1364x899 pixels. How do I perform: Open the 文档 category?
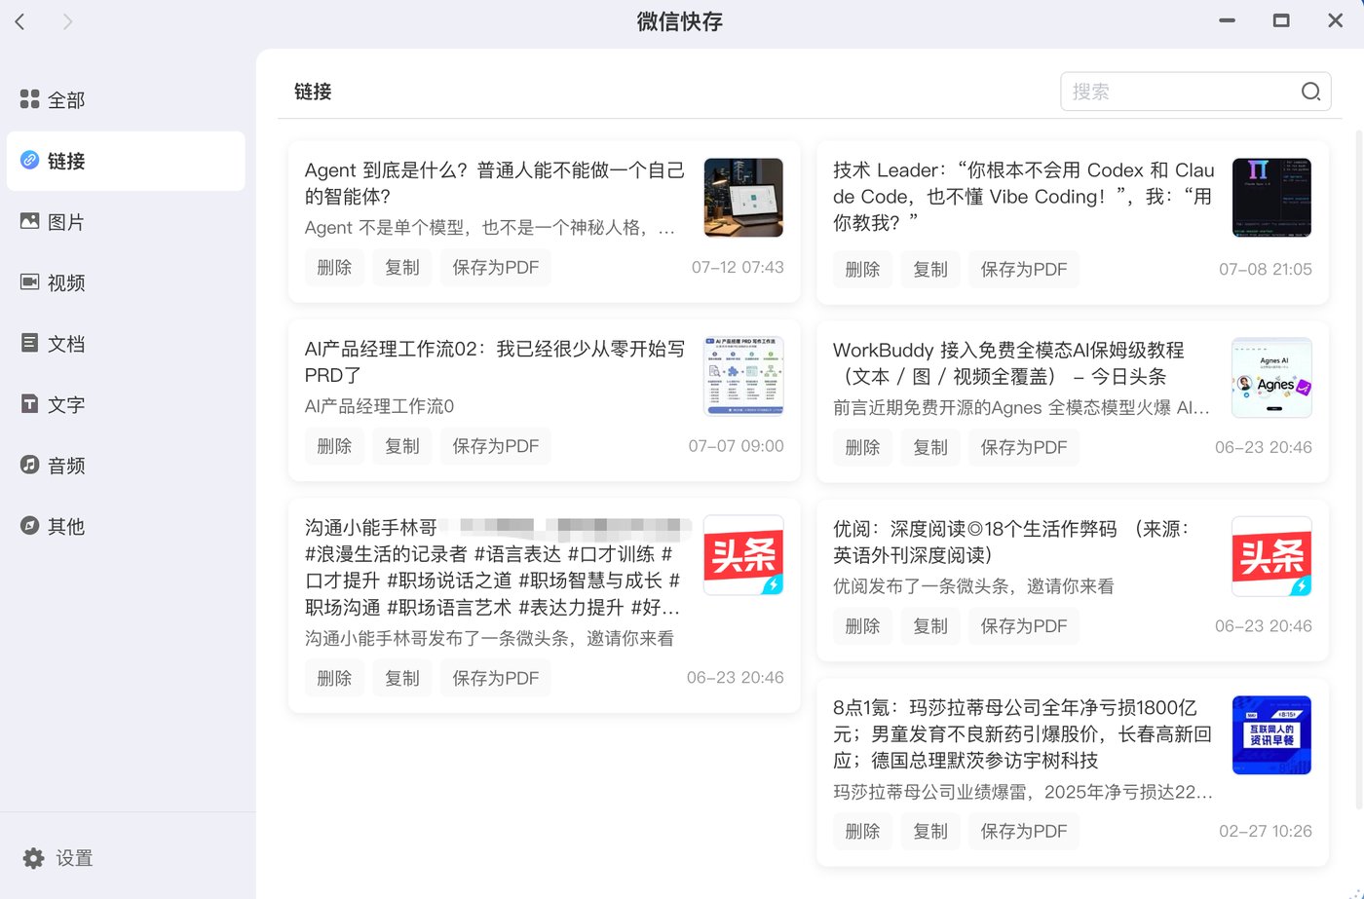[126, 344]
